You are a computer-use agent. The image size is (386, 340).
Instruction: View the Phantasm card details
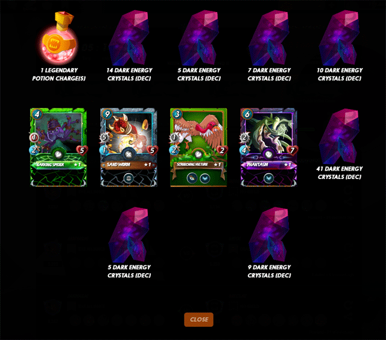pos(268,147)
